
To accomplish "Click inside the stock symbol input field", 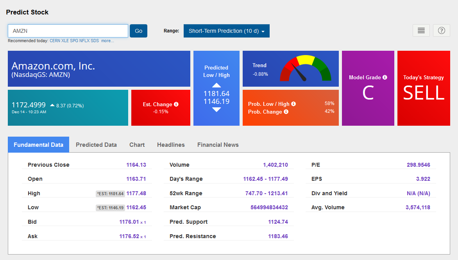I will point(68,31).
